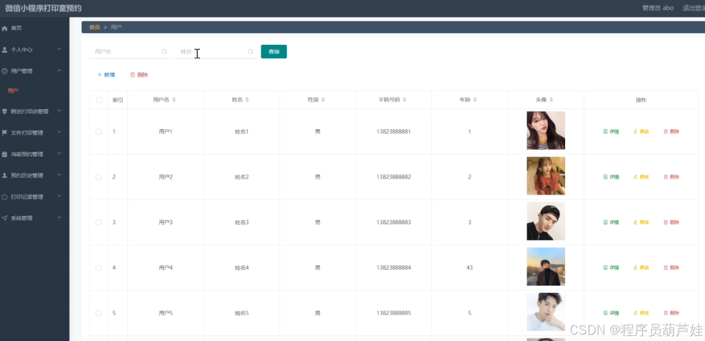Click the red 删除 batch delete button

pyautogui.click(x=139, y=75)
